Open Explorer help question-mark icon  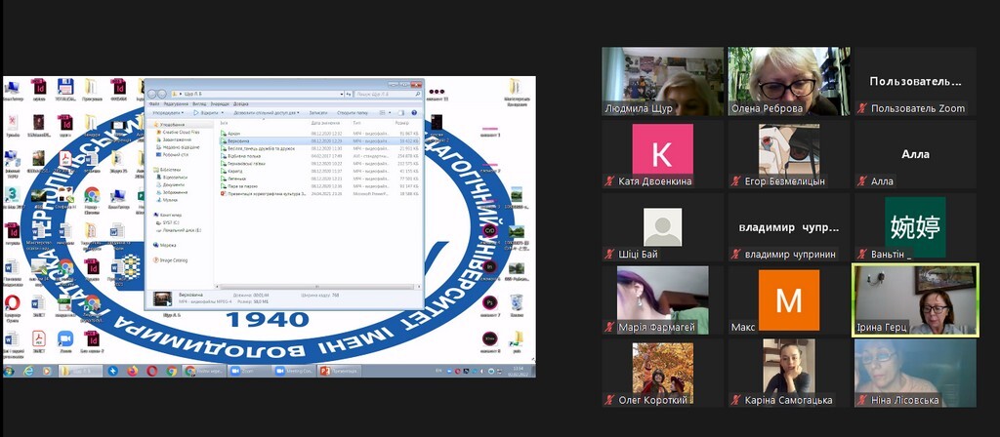414,113
